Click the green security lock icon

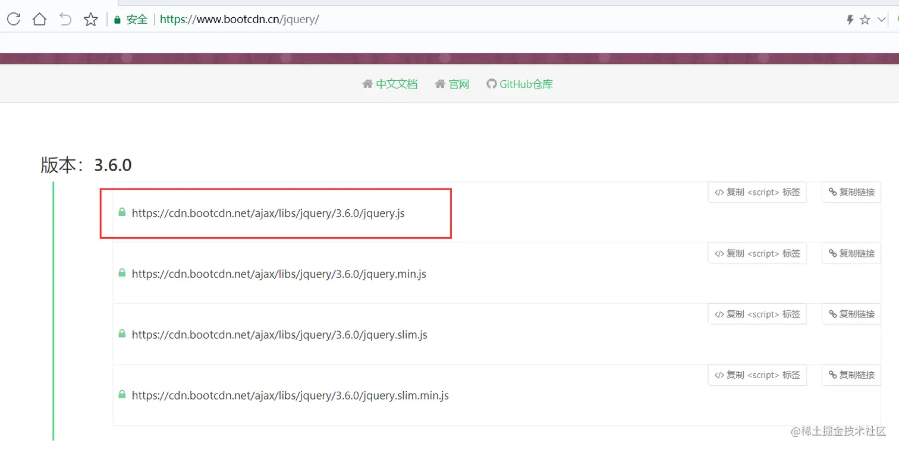tap(118, 20)
